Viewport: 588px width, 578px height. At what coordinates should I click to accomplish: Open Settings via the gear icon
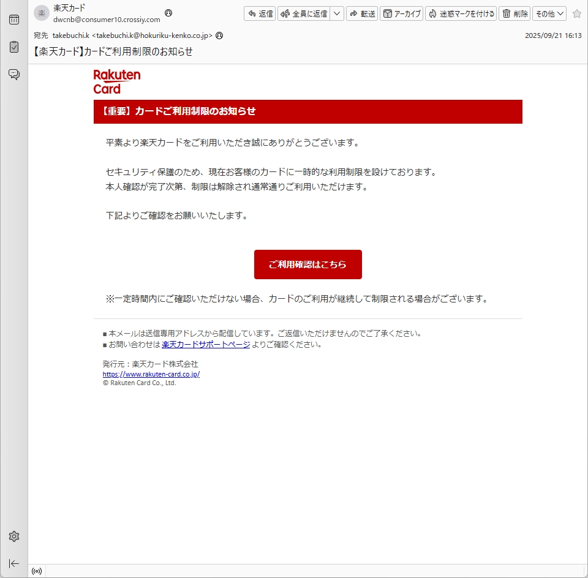pyautogui.click(x=13, y=536)
